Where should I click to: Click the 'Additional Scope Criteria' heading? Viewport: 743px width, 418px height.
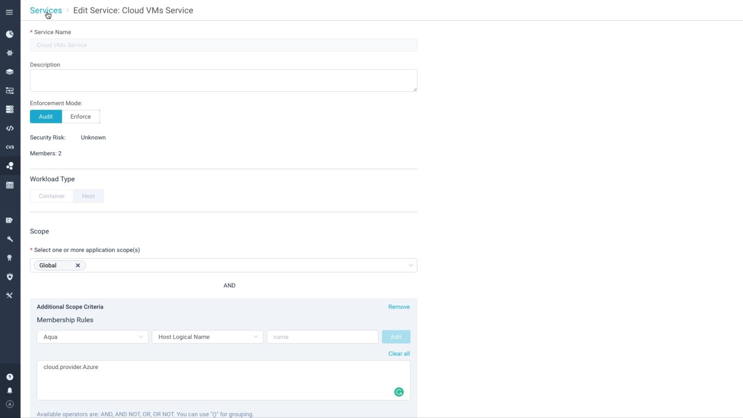coord(70,307)
